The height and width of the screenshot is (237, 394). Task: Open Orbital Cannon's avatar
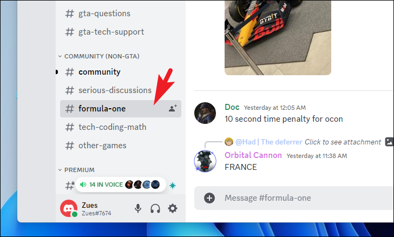(x=205, y=161)
